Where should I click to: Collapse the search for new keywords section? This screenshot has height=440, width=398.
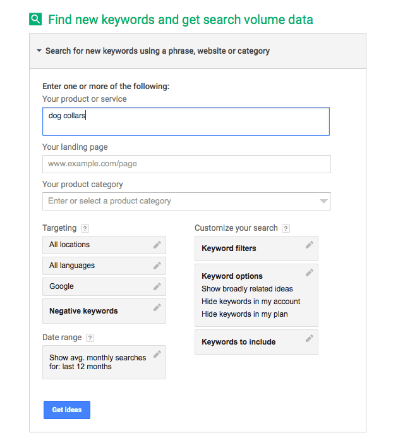(x=39, y=51)
